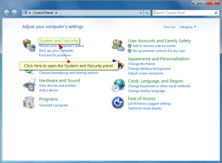Image resolution: width=222 pixels, height=163 pixels.
Task: Click the Ease of Access round icon
Action: coord(118,103)
